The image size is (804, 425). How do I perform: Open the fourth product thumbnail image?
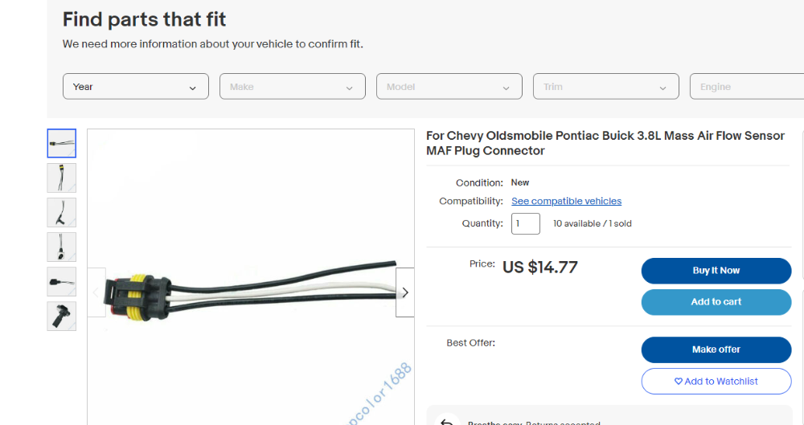click(62, 247)
